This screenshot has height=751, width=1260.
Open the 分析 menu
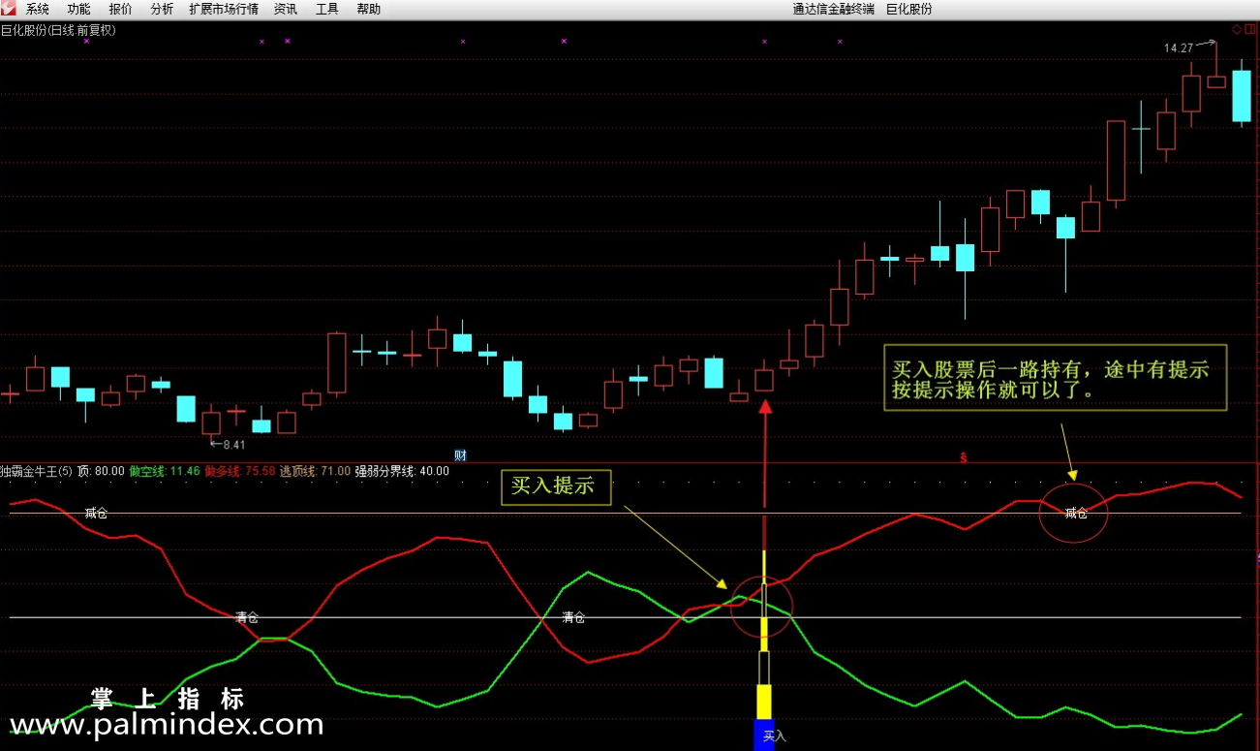(x=162, y=10)
